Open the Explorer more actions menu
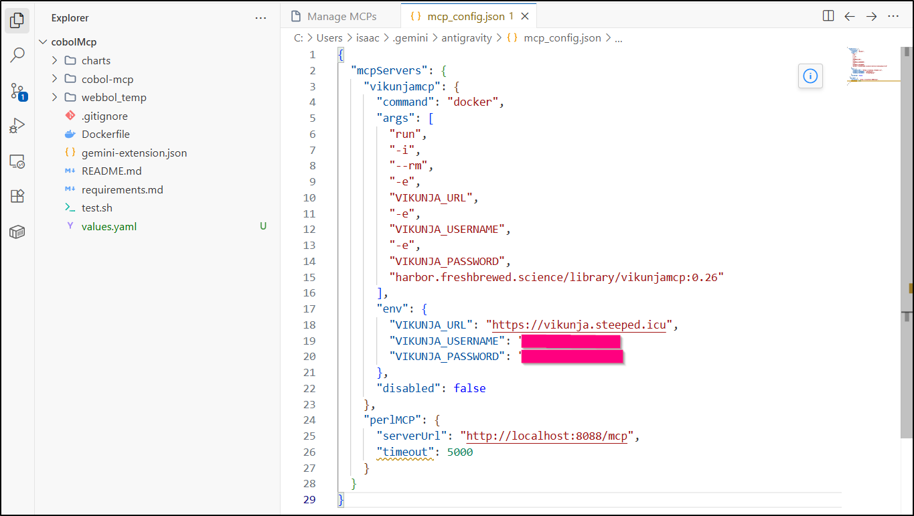 [260, 18]
